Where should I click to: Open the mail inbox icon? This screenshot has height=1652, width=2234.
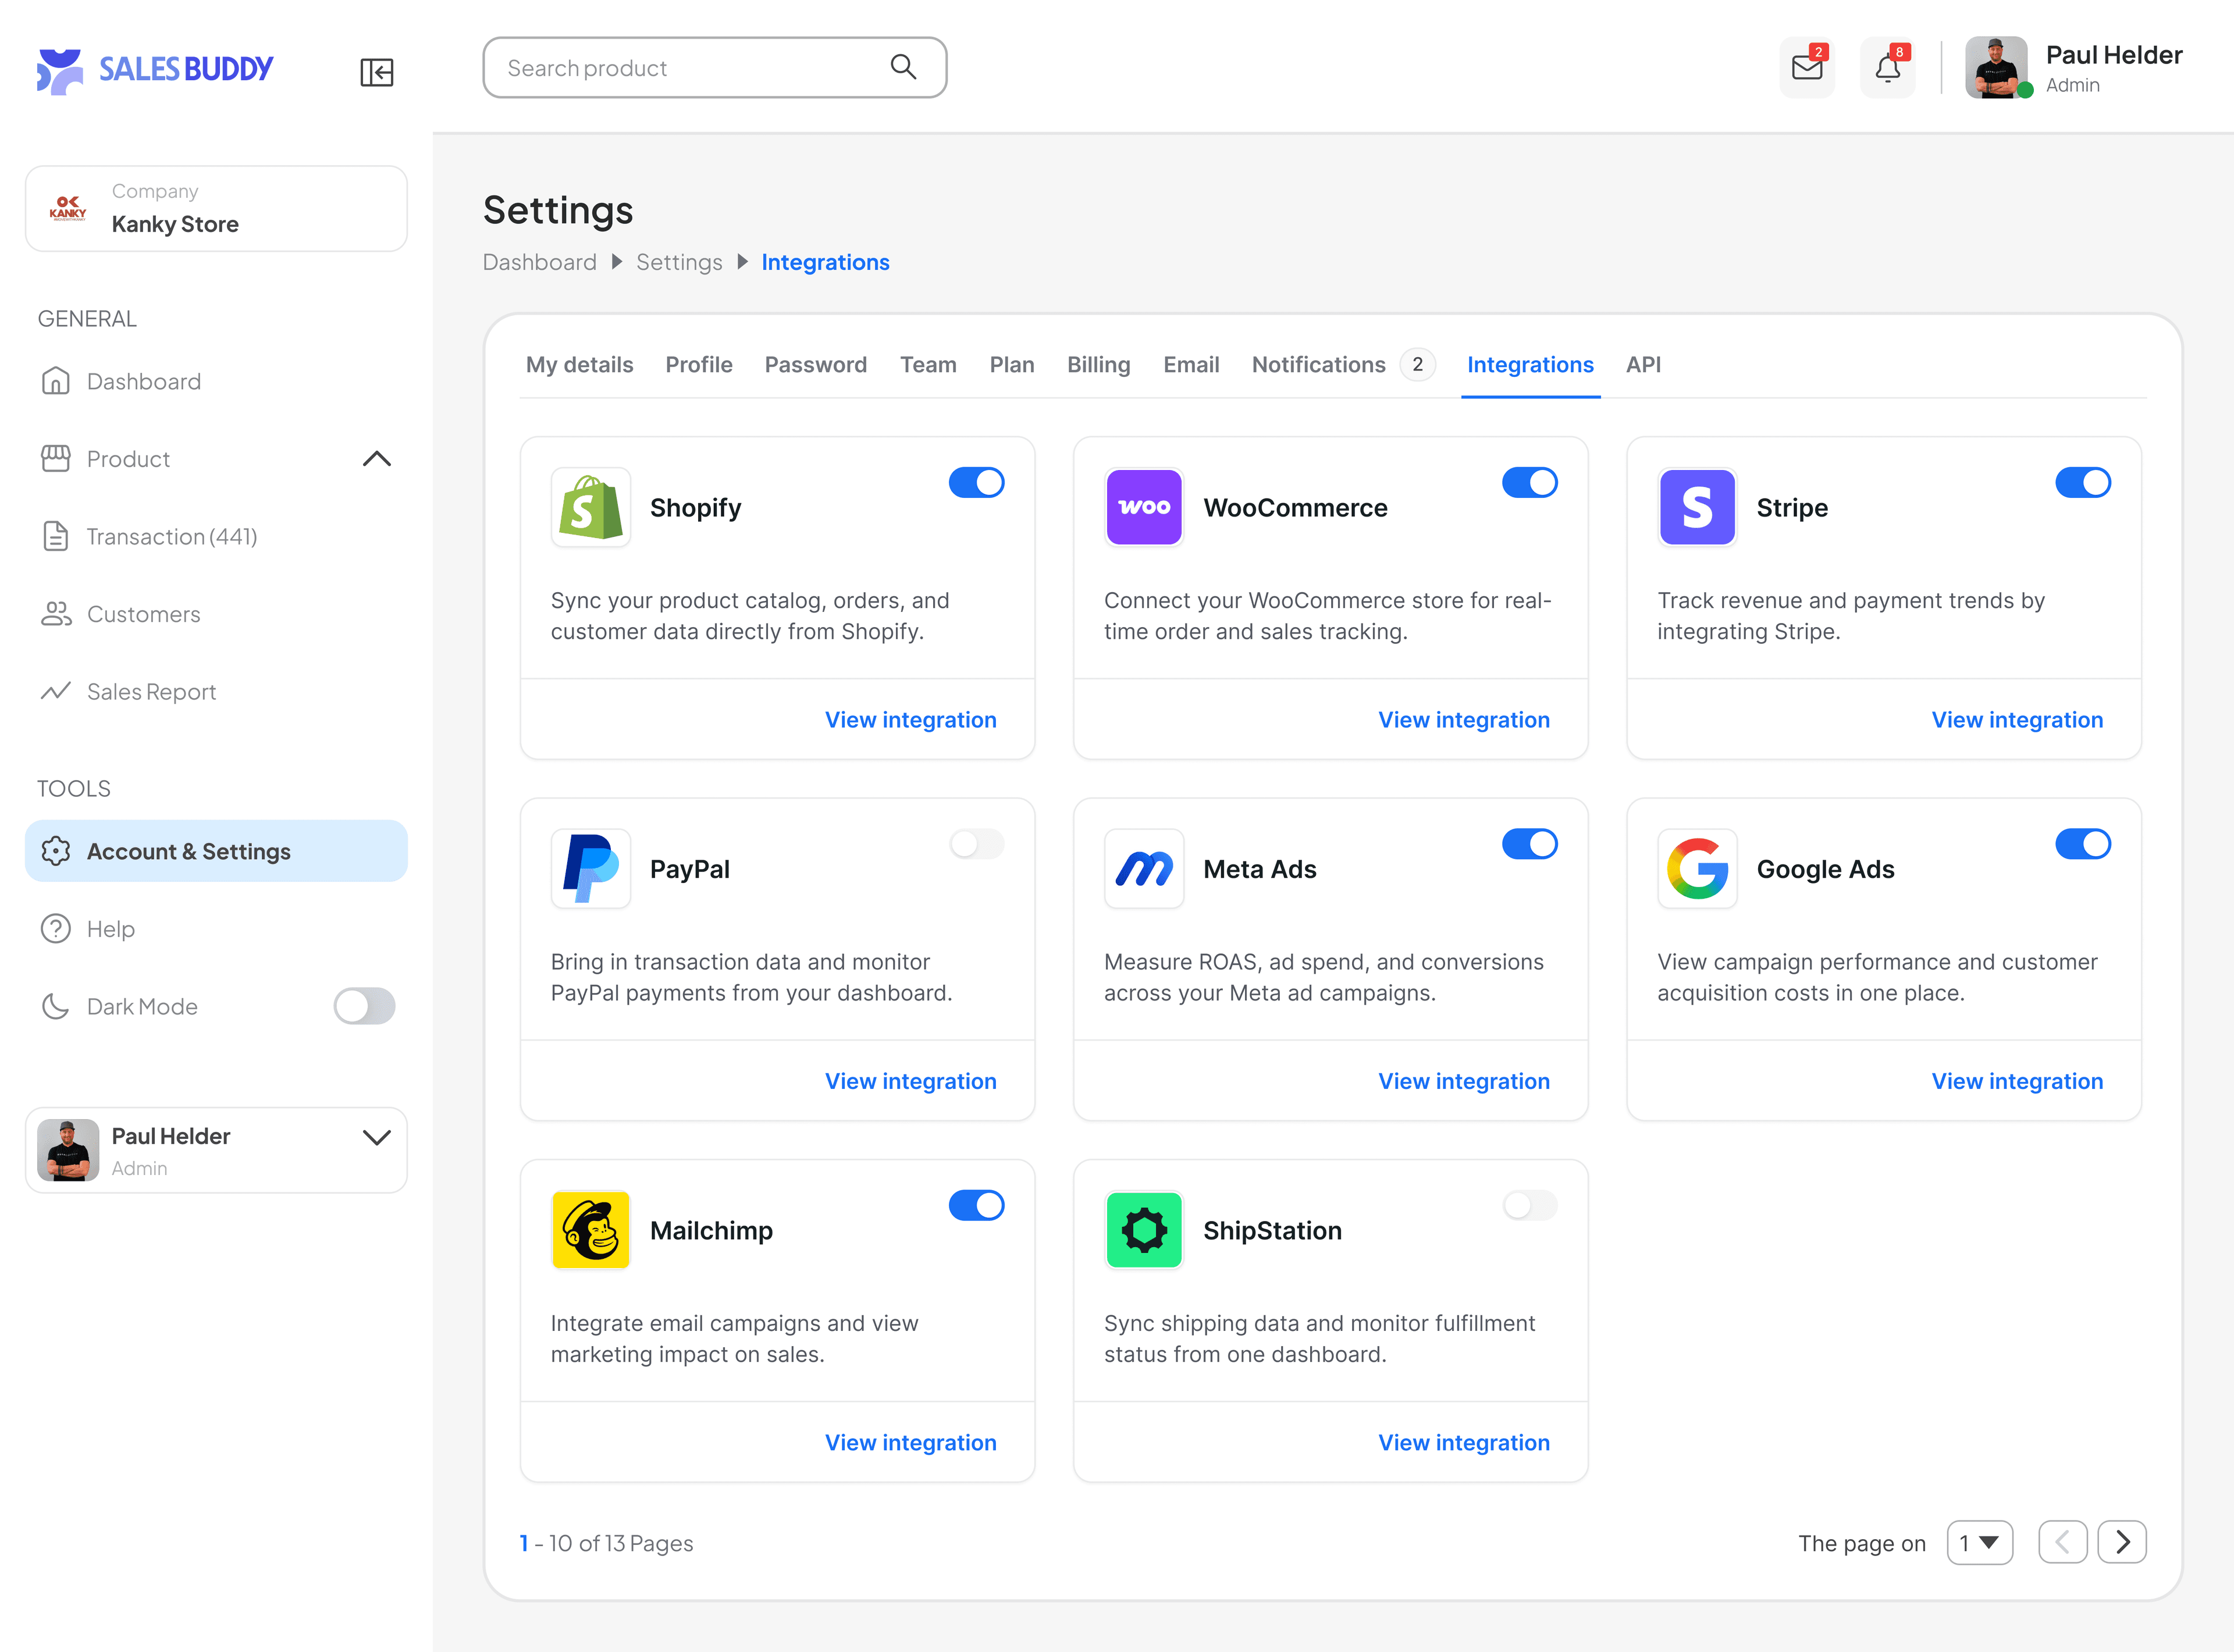(x=1807, y=68)
